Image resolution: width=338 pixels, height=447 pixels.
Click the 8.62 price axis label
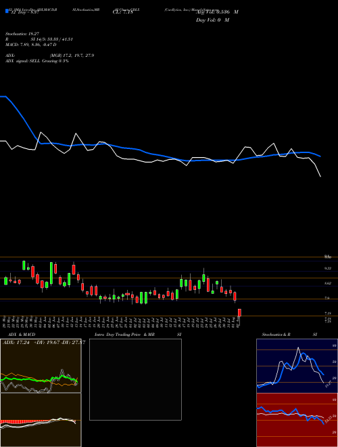coord(328,283)
